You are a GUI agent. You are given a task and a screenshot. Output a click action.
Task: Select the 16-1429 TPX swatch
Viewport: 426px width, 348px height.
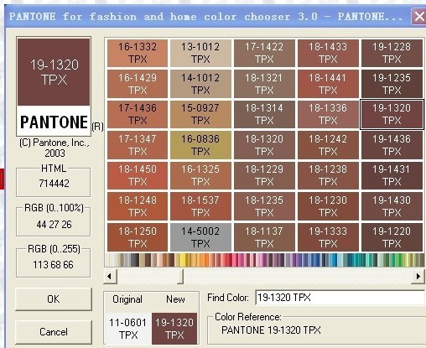click(x=138, y=84)
